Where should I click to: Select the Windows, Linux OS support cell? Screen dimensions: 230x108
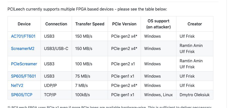pyautogui.click(x=159, y=95)
